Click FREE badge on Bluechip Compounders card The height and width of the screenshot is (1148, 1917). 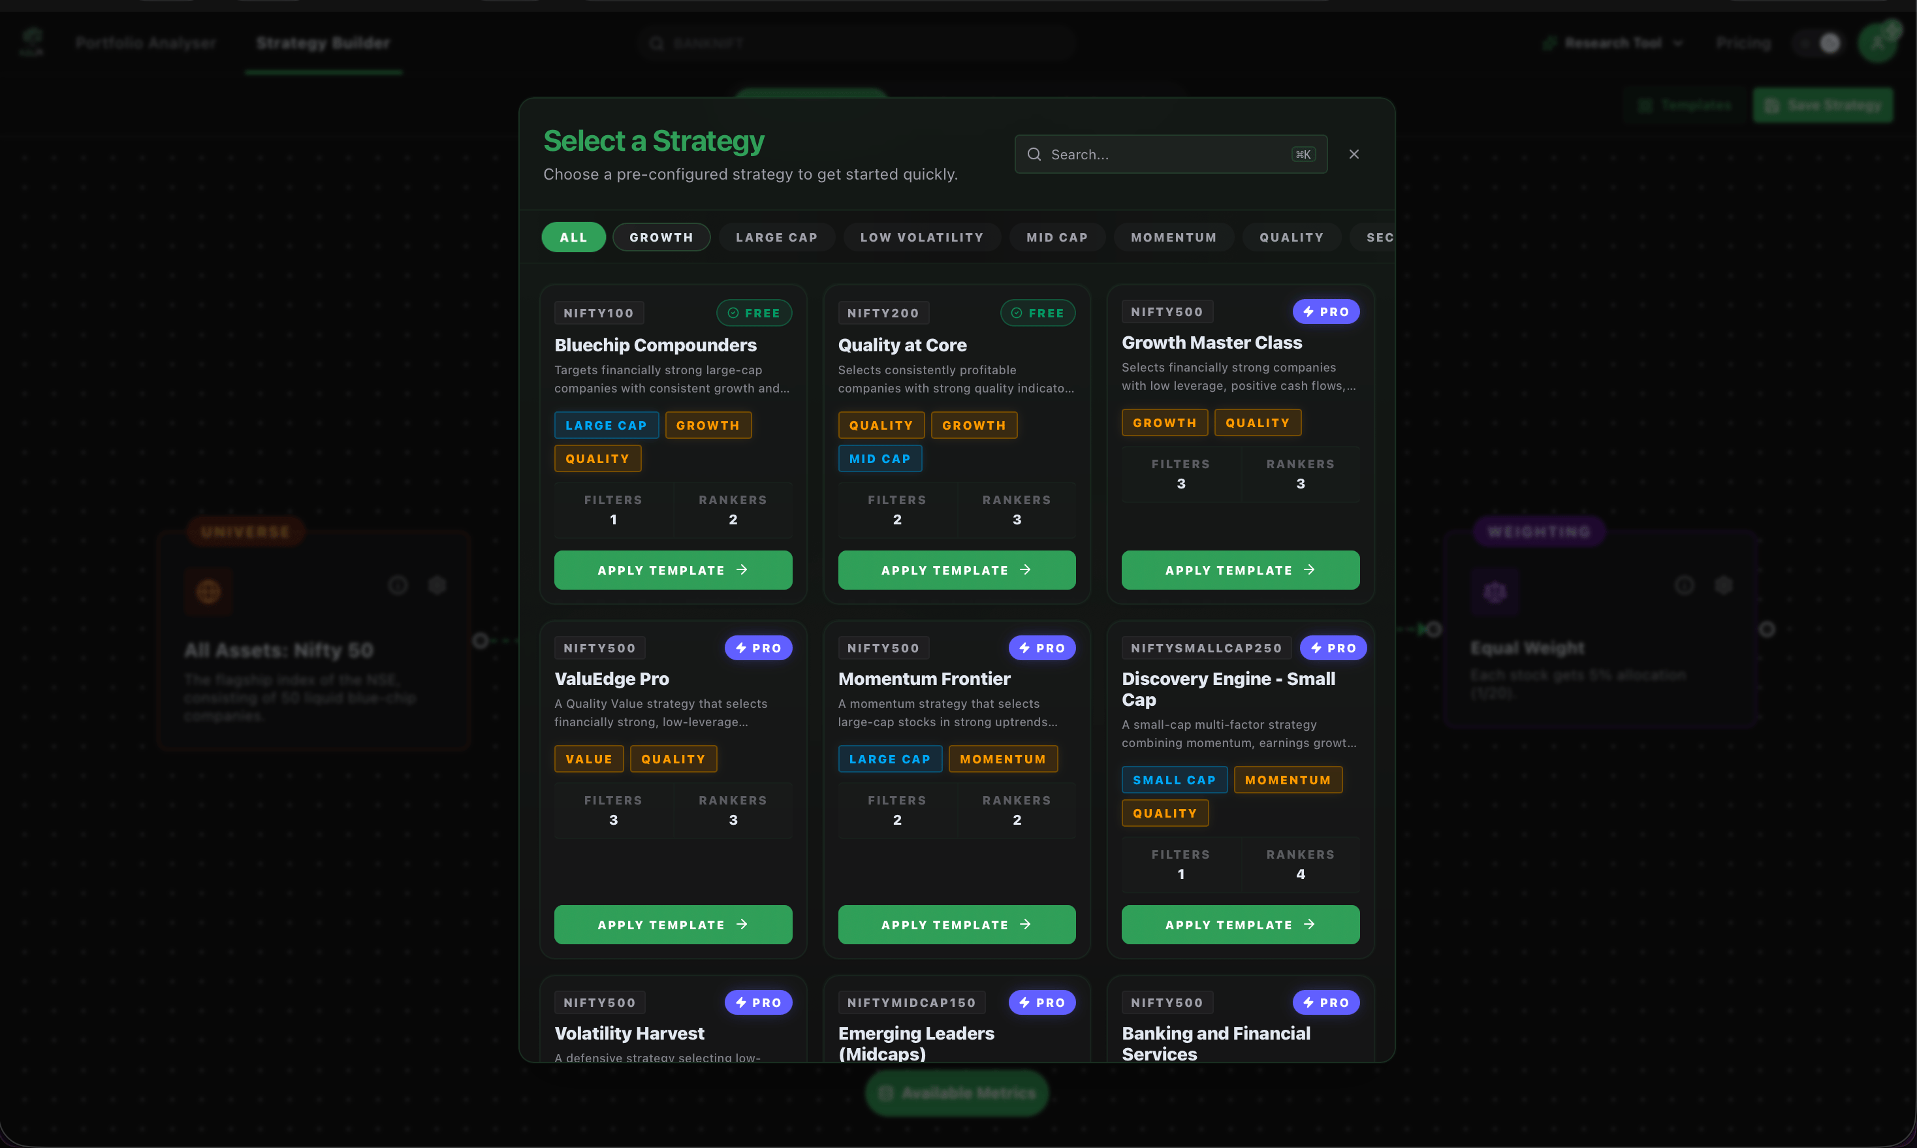pyautogui.click(x=754, y=313)
